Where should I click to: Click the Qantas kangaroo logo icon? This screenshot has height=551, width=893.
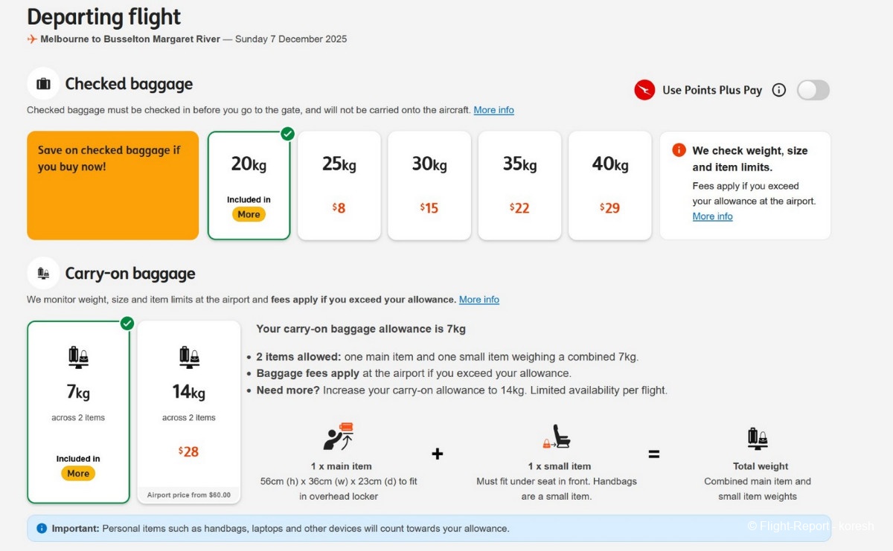[644, 90]
